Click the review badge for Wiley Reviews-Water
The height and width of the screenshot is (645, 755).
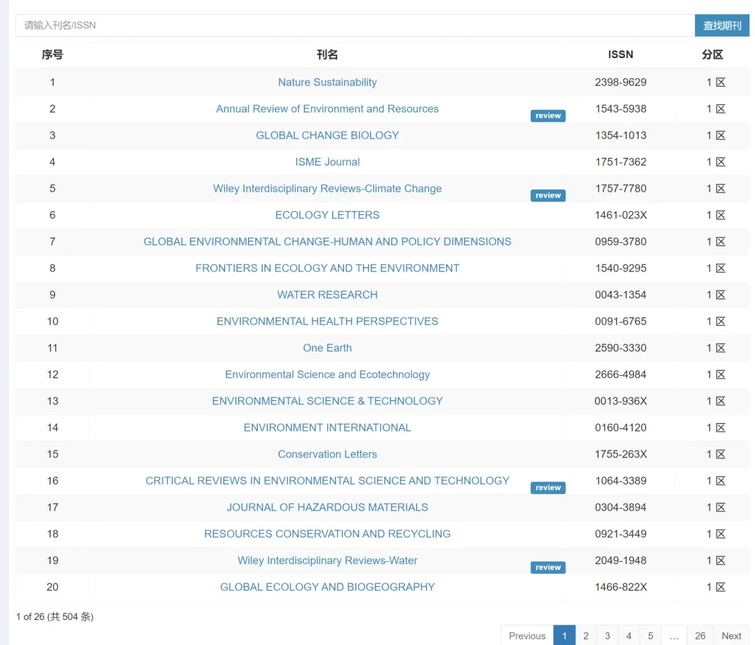547,568
